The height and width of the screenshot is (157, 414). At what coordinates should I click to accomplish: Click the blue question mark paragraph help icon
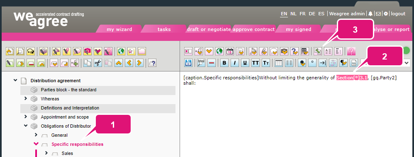[152, 63]
